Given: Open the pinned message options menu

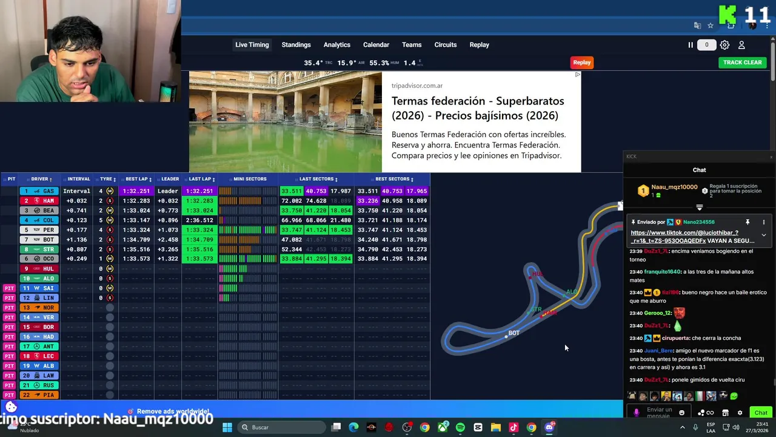Looking at the screenshot, I should [x=764, y=222].
